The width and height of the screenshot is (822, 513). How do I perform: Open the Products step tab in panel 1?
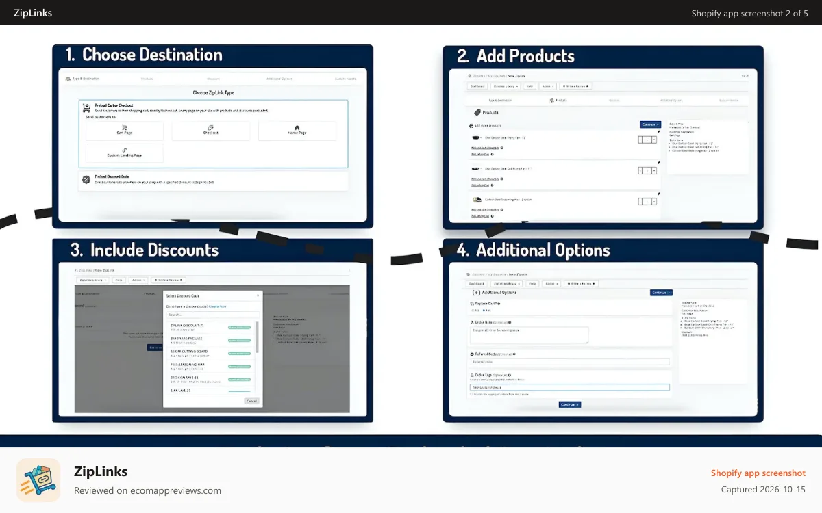point(147,79)
